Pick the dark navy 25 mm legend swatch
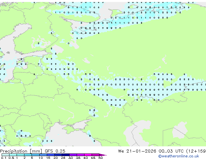The height and width of the screenshot is (159, 206). point(66,155)
